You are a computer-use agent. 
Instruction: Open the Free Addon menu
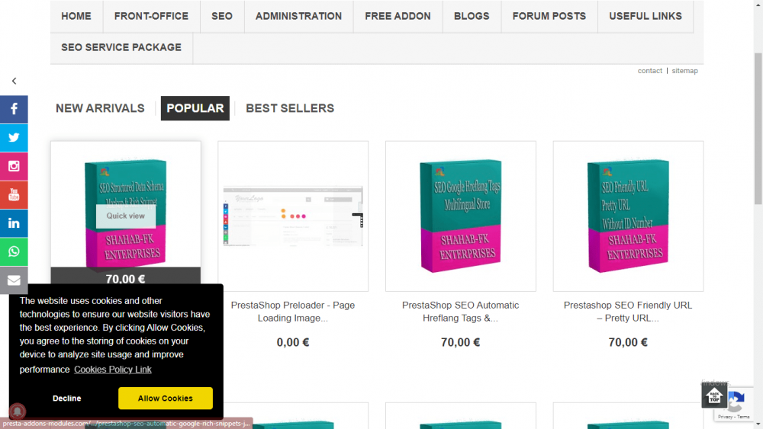click(398, 16)
